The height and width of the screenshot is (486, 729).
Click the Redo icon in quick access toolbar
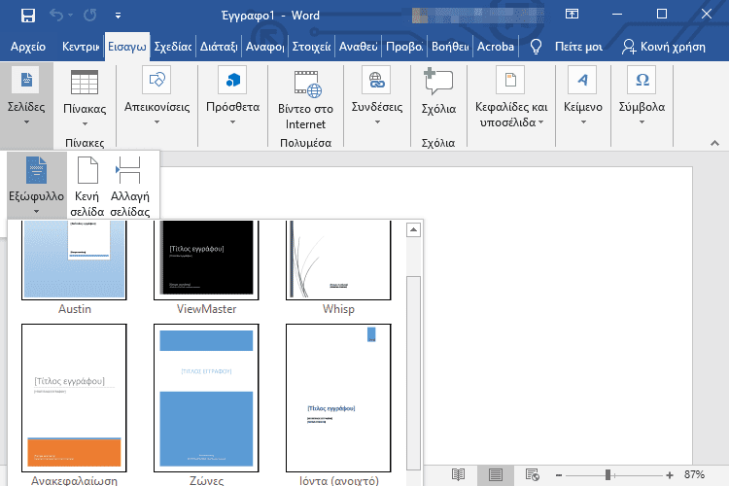(89, 16)
